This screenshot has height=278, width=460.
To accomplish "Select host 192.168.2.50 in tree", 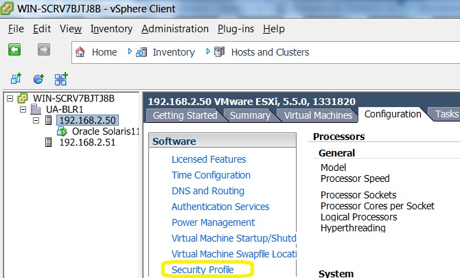I will (87, 120).
